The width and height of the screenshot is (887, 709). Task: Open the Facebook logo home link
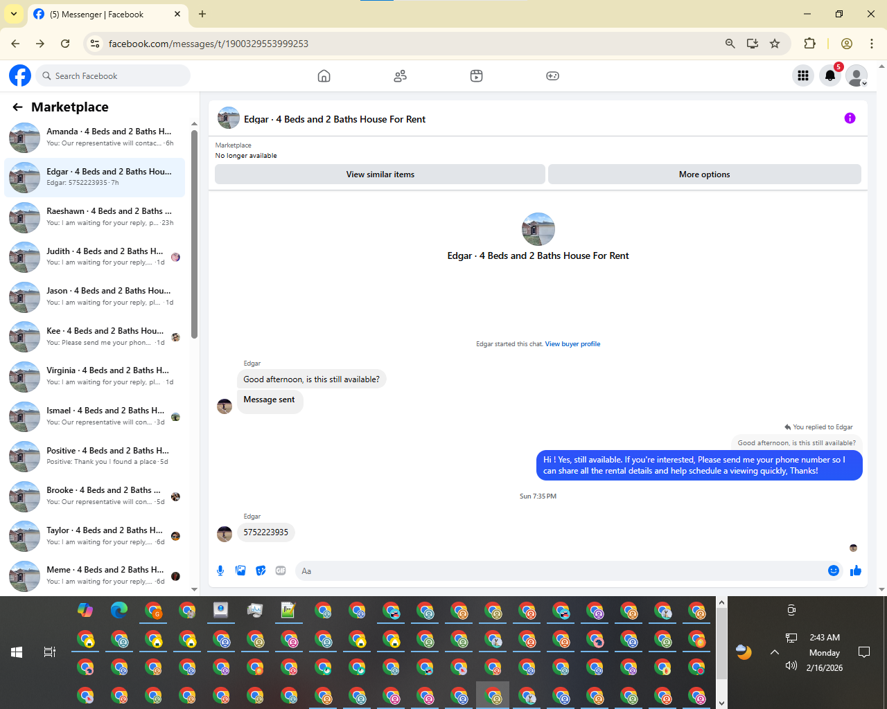pos(20,75)
